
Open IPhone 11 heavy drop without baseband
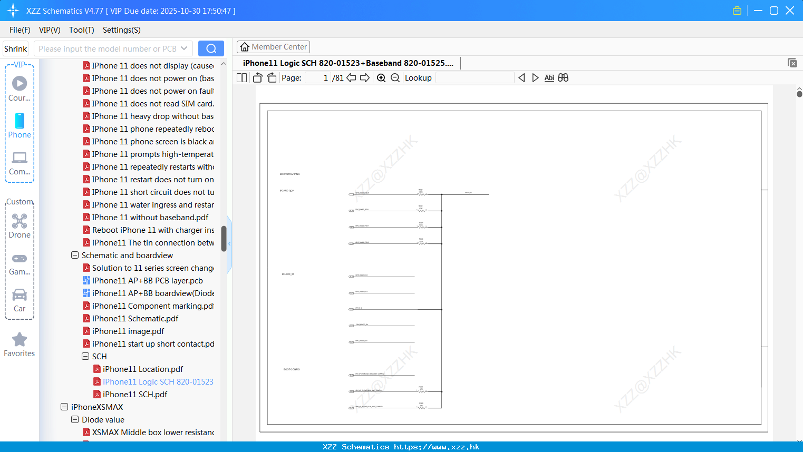click(x=153, y=116)
